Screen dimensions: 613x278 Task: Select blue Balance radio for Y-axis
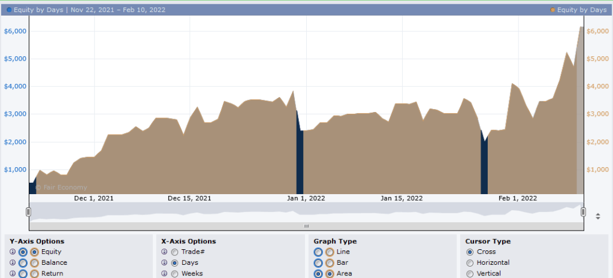point(23,263)
